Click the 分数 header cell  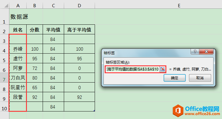pos(34,30)
